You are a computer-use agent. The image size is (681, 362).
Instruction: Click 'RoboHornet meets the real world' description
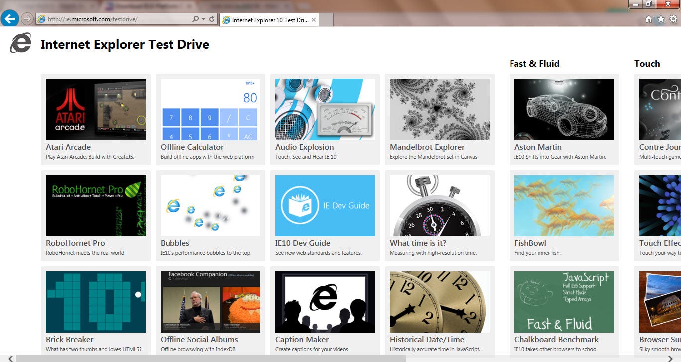pos(85,253)
